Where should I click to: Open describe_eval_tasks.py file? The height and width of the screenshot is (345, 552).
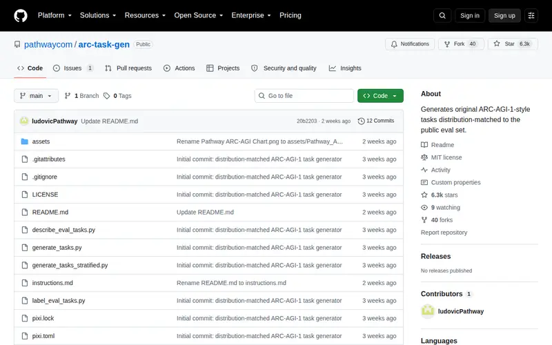63,230
